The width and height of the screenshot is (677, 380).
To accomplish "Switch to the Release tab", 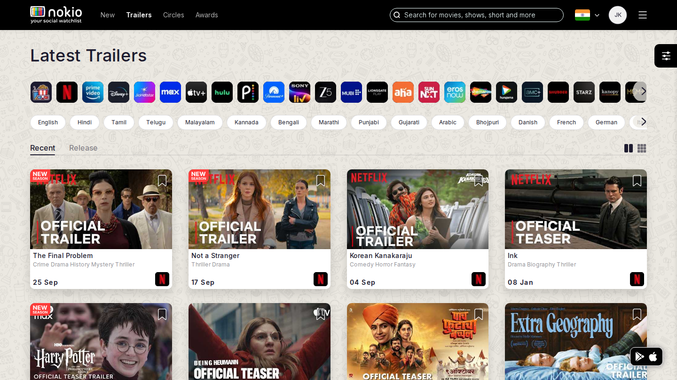I will click(x=83, y=148).
